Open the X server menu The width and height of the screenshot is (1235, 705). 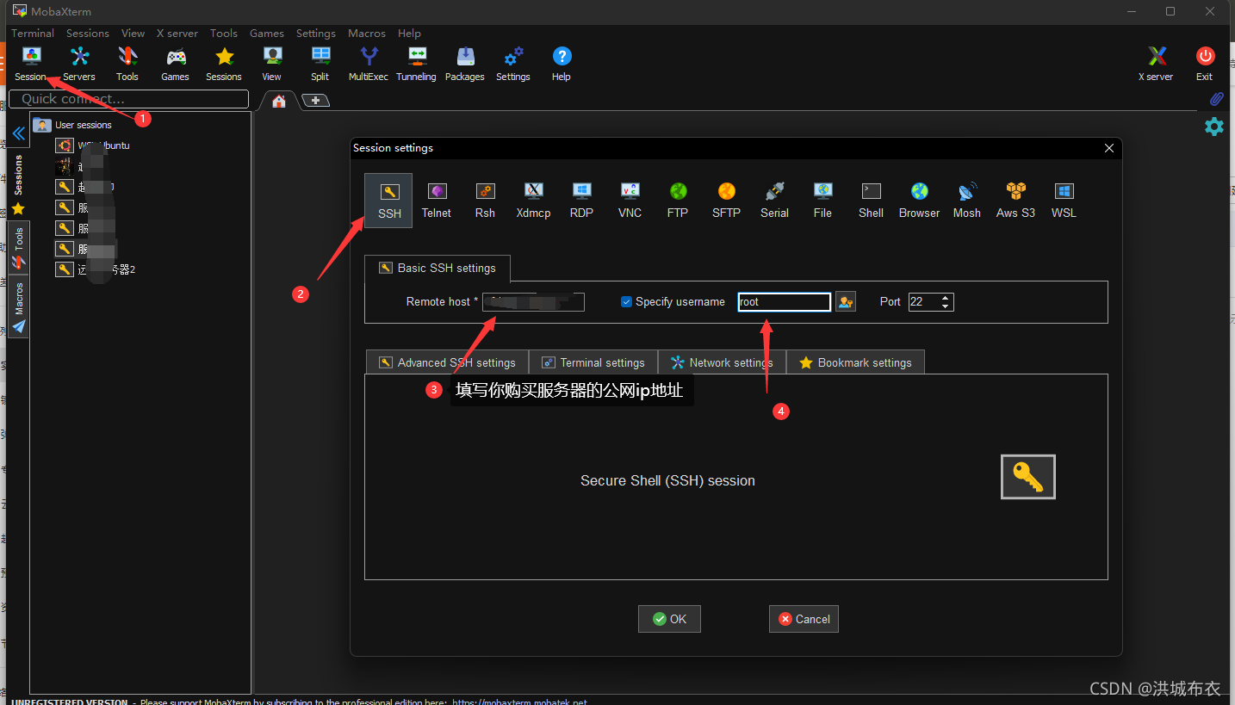coord(177,34)
